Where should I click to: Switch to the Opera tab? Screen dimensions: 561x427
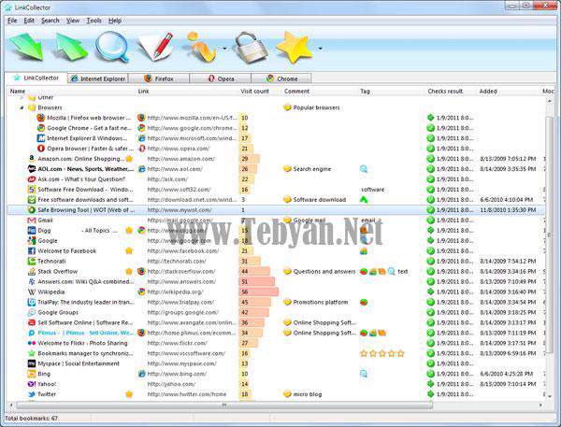click(220, 78)
